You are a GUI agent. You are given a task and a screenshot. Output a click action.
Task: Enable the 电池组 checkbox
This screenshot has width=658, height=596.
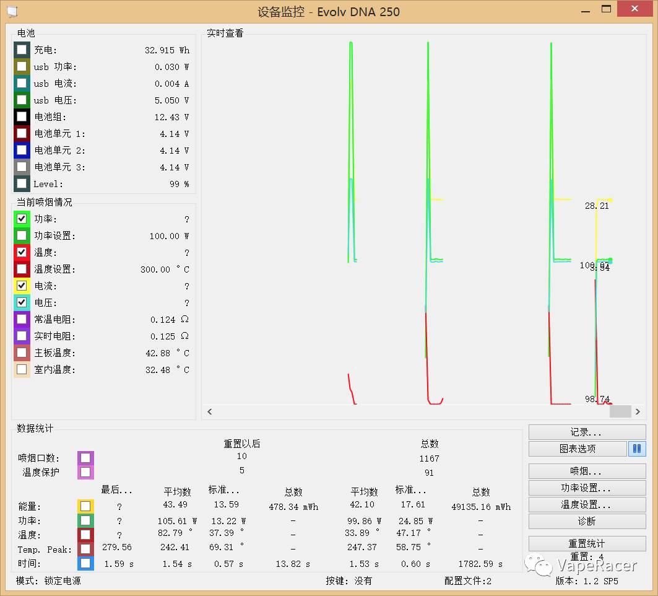[22, 116]
